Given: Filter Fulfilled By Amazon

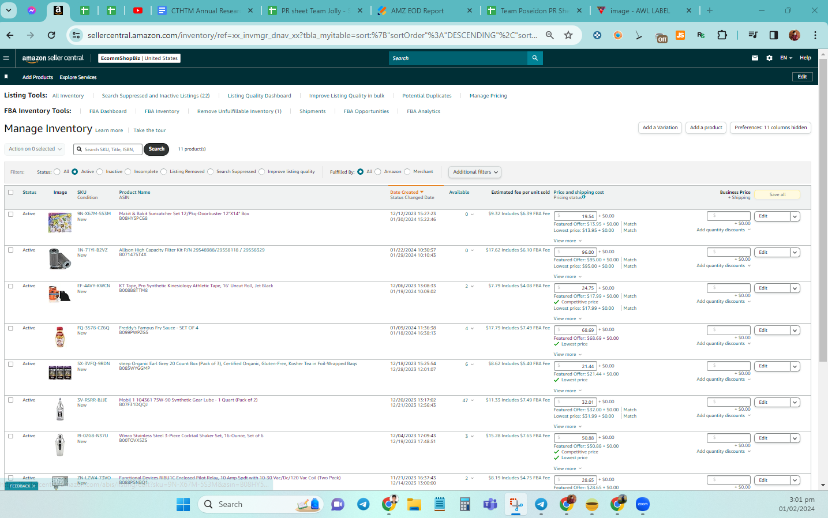Looking at the screenshot, I should click(378, 172).
